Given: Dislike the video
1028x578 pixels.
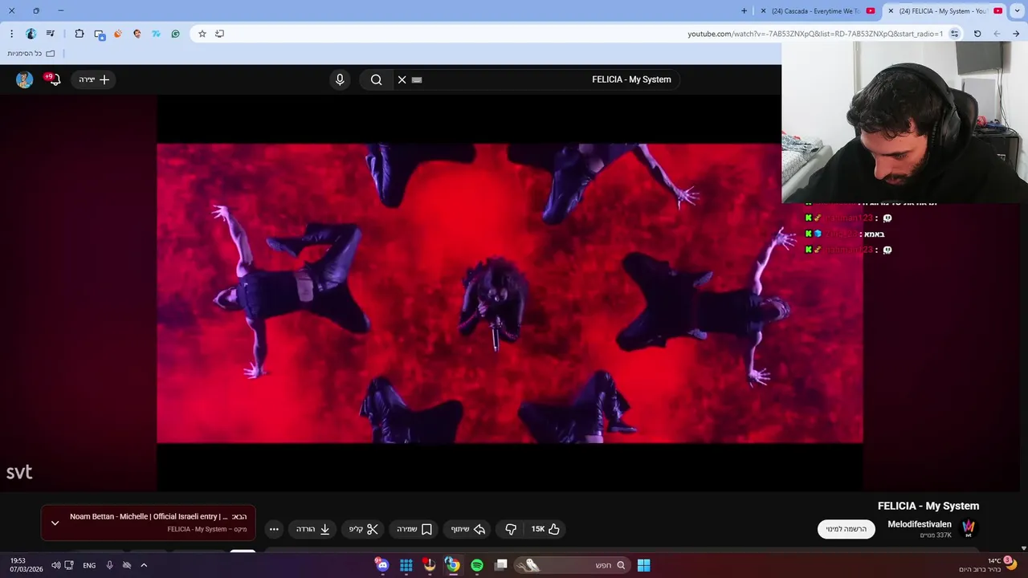Looking at the screenshot, I should tap(511, 529).
